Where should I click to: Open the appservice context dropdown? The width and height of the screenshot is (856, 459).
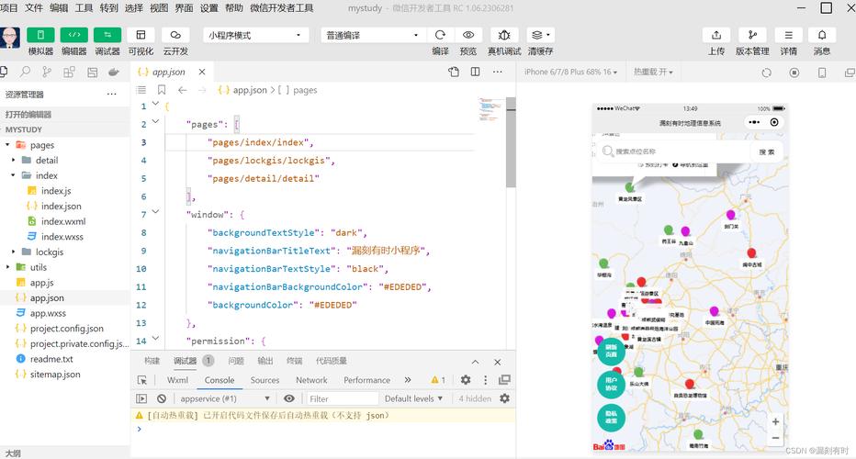point(225,398)
